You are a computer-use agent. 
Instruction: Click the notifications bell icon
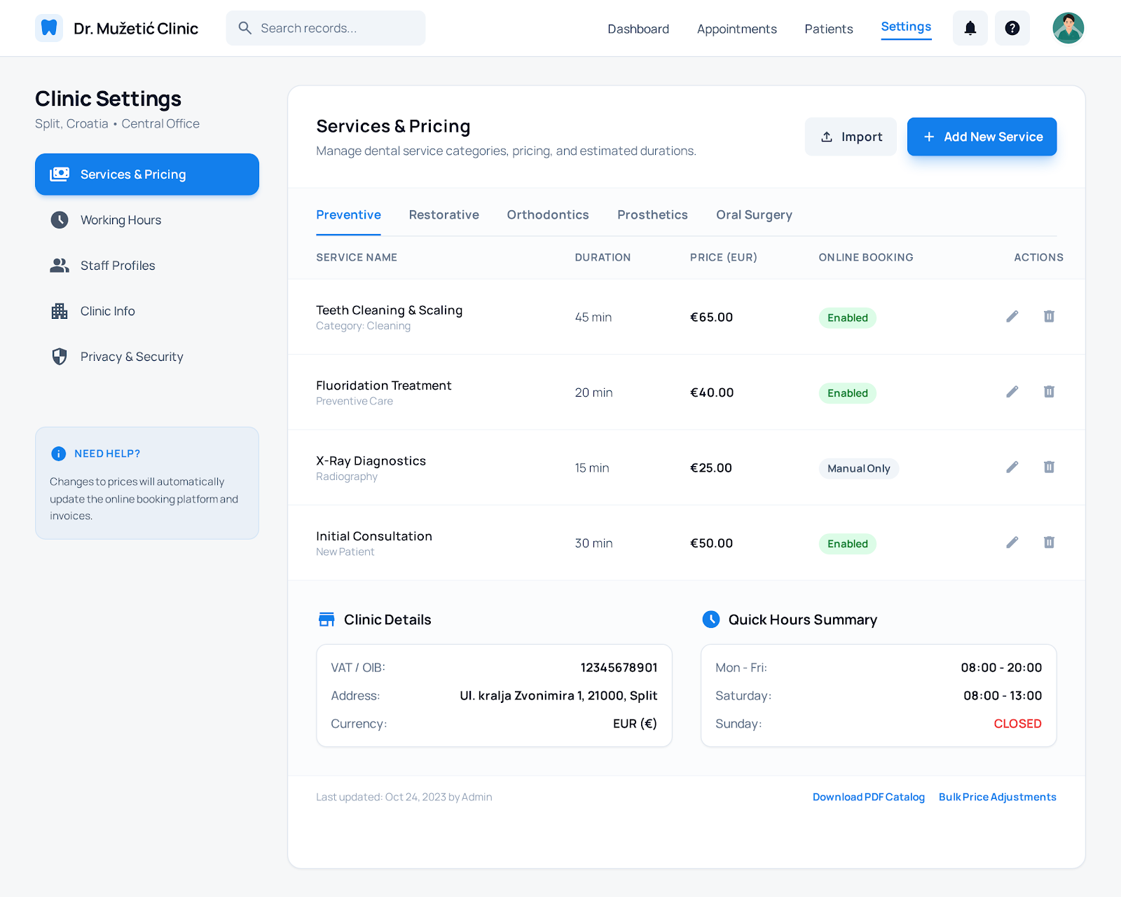970,28
